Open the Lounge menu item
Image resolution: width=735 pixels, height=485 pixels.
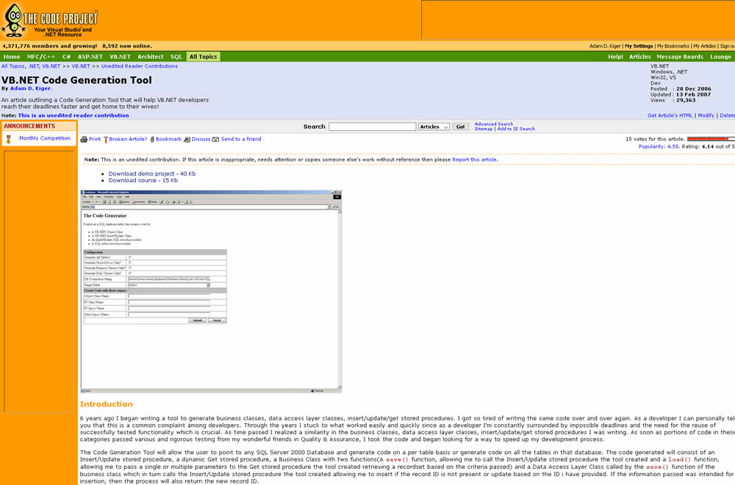[x=720, y=57]
